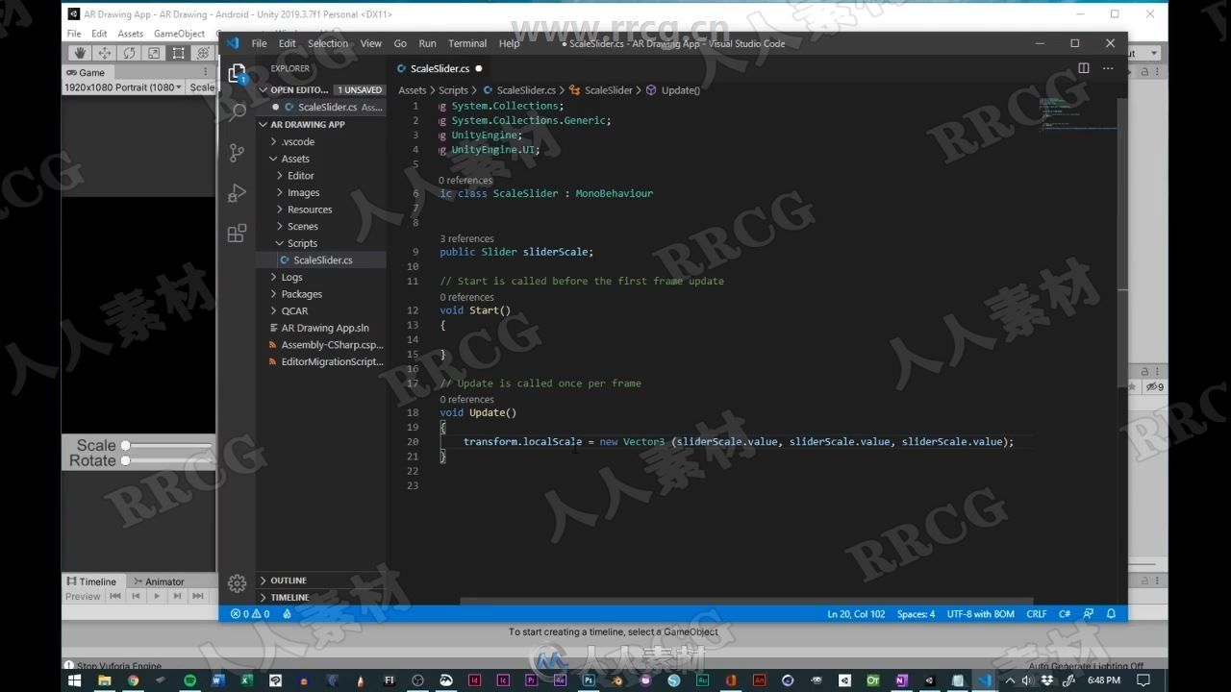Open the Run and Debug view
This screenshot has width=1231, height=692.
pos(237,193)
